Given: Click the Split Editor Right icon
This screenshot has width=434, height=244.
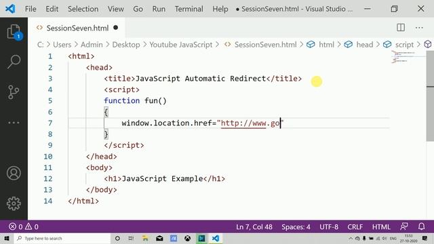Looking at the screenshot, I should tap(401, 28).
